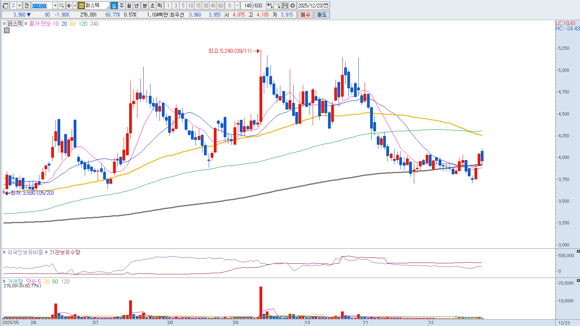The width and height of the screenshot is (580, 326).
Task: Expand the stock code dropdown arrow
Action: click(55, 6)
